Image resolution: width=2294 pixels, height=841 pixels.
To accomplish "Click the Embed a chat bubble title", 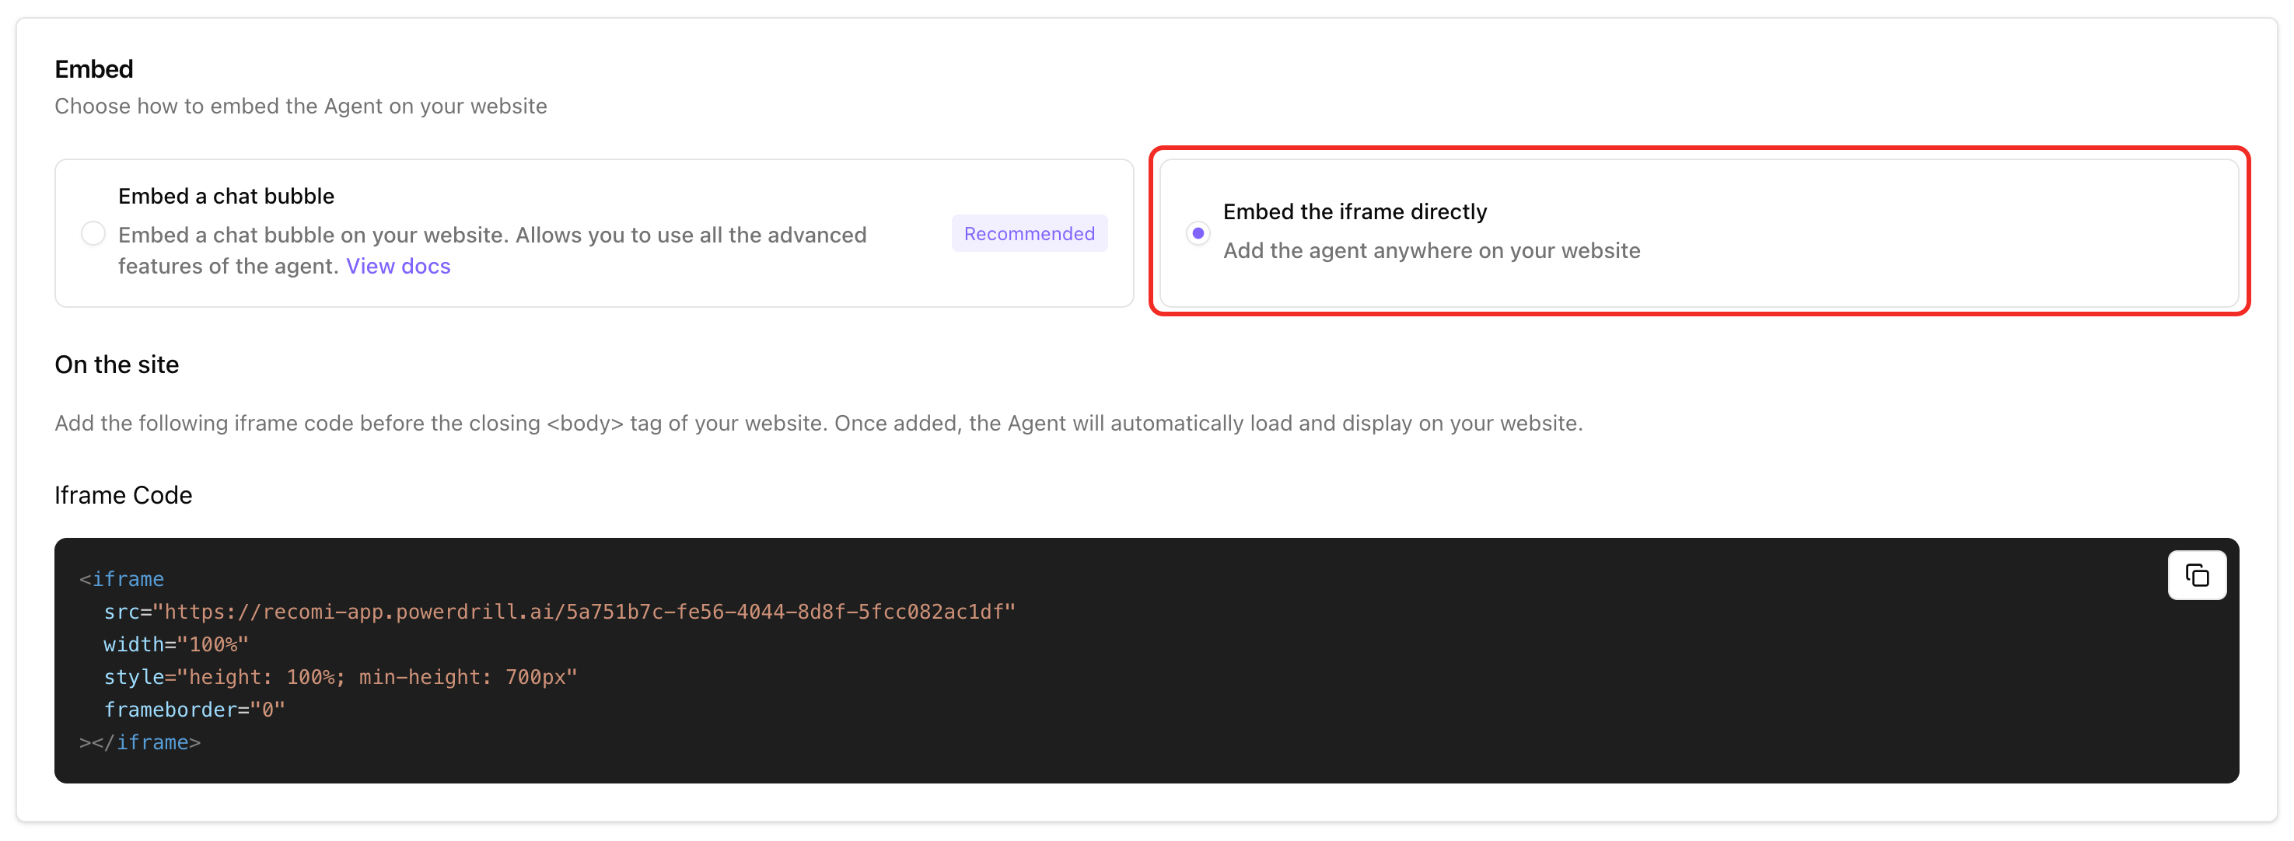I will click(226, 196).
